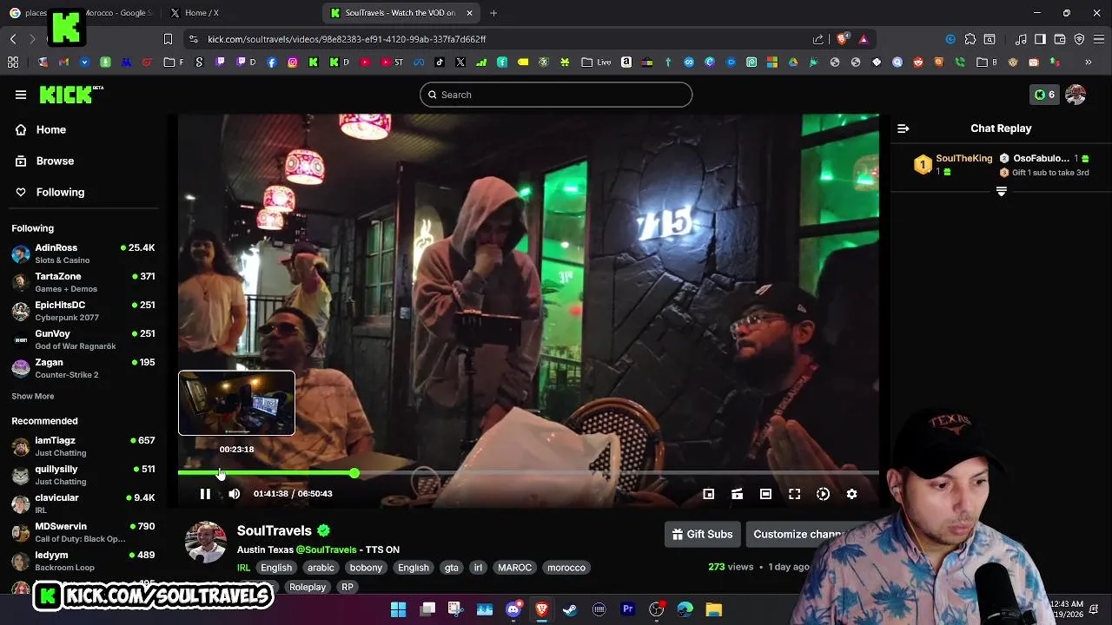This screenshot has height=625, width=1112.
Task: Toggle theater mode on the player
Action: click(765, 494)
